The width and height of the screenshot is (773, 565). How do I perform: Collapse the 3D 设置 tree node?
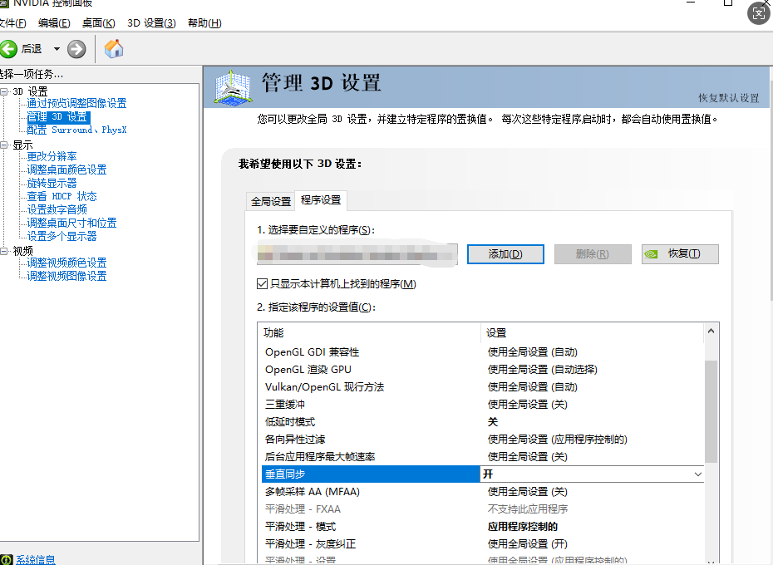click(4, 91)
